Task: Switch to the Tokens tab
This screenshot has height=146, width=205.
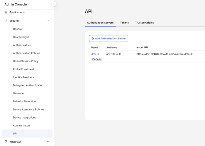Action: pos(124,23)
